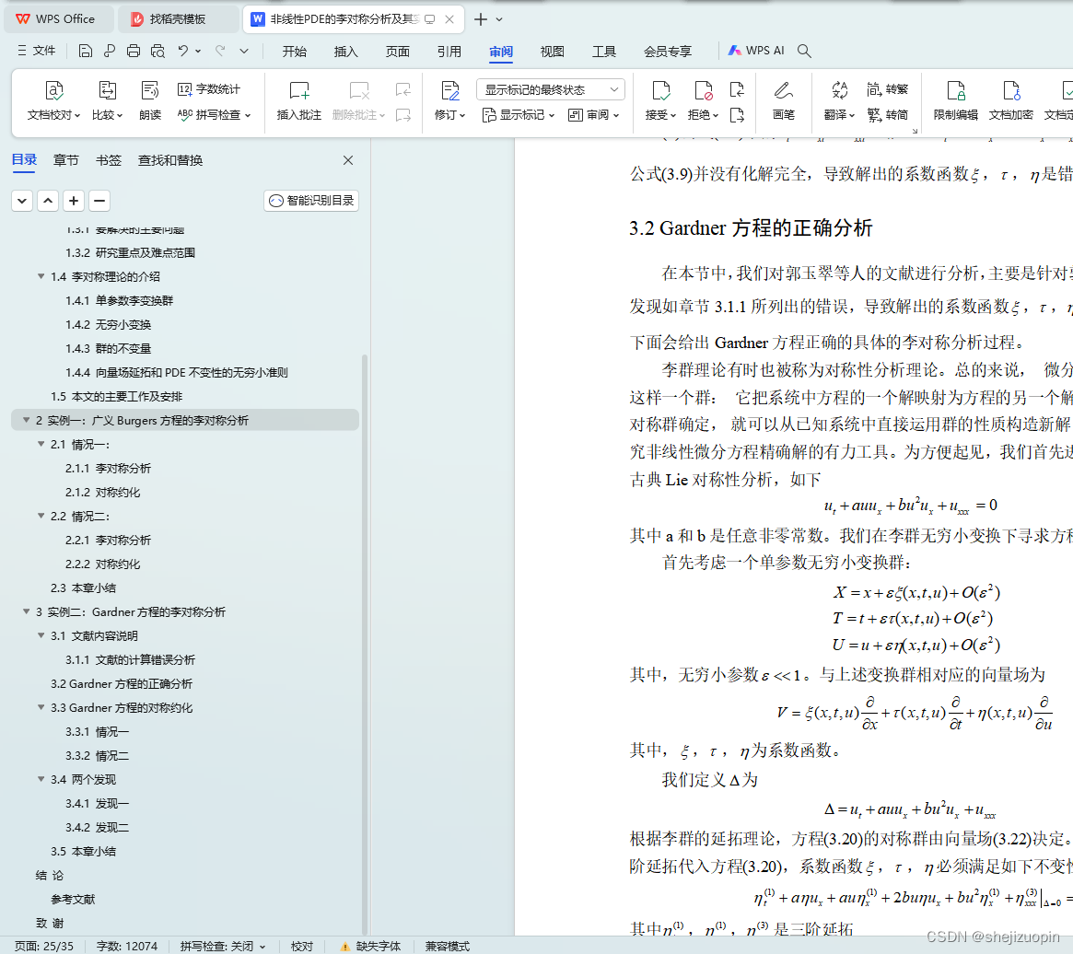Screen dimensions: 1073x954
Task: Click 插入批注 to insert a comment
Action: 299,100
